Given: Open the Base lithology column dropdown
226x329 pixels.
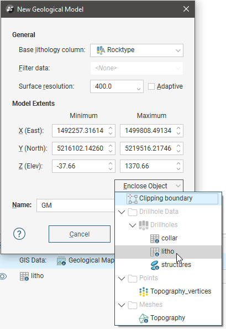Looking at the screenshot, I should (136, 50).
